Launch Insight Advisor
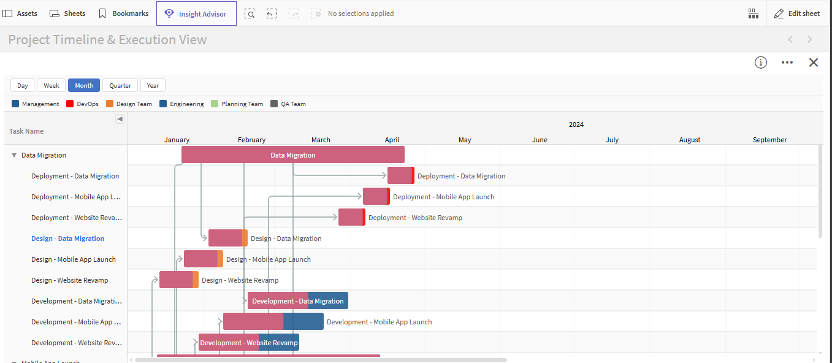 (196, 13)
